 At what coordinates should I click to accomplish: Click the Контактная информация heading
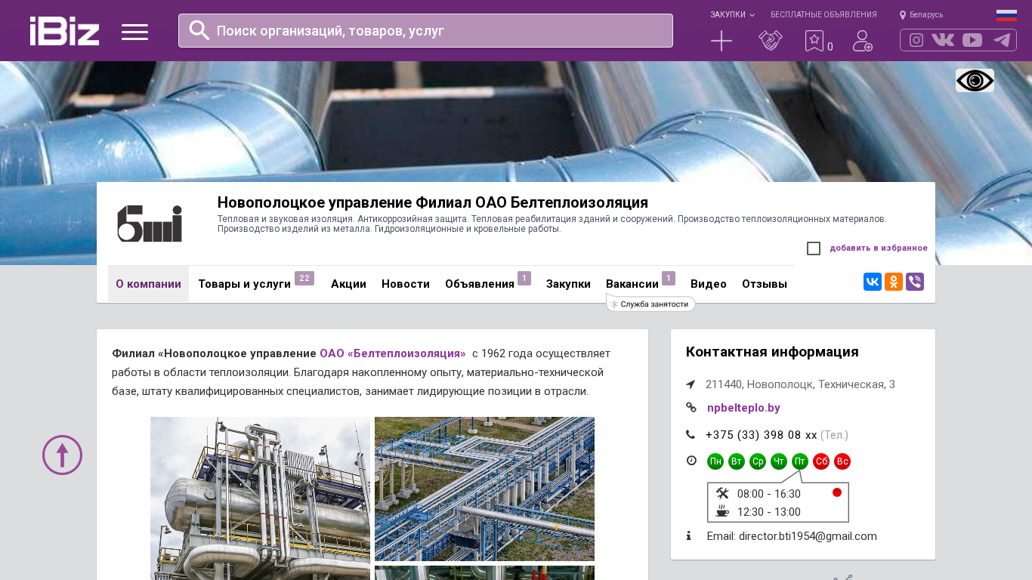pyautogui.click(x=772, y=352)
